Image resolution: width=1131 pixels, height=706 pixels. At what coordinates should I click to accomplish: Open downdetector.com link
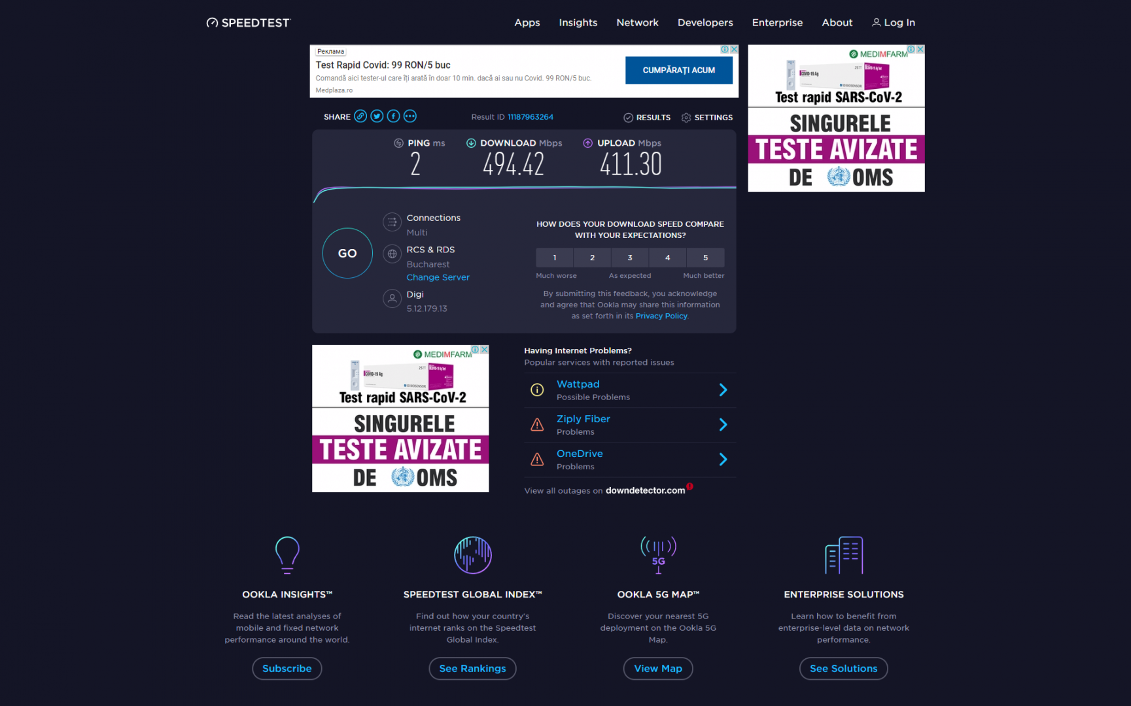click(x=646, y=490)
